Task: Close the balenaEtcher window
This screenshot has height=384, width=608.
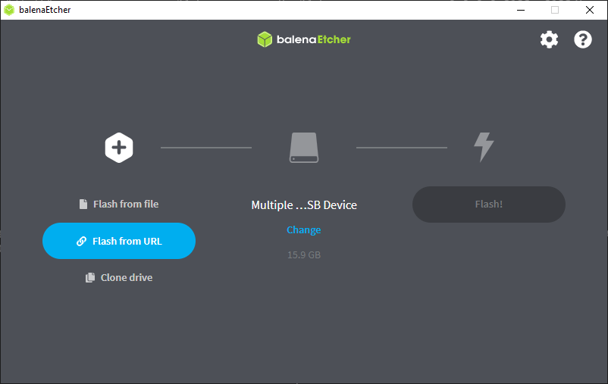Action: pos(590,10)
